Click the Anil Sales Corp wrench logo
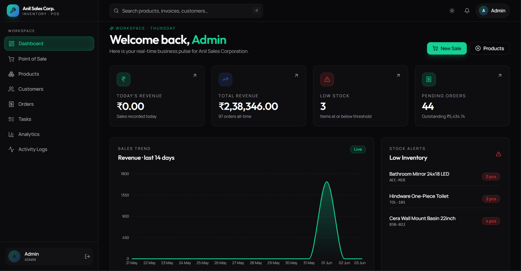The width and height of the screenshot is (521, 271). tap(13, 11)
